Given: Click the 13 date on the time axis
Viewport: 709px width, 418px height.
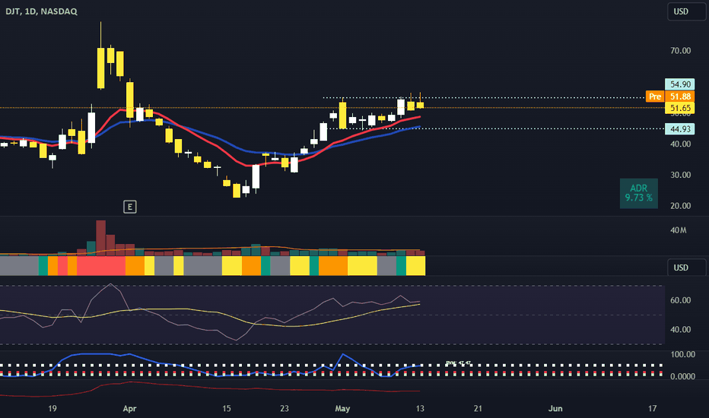Looking at the screenshot, I should (x=420, y=409).
